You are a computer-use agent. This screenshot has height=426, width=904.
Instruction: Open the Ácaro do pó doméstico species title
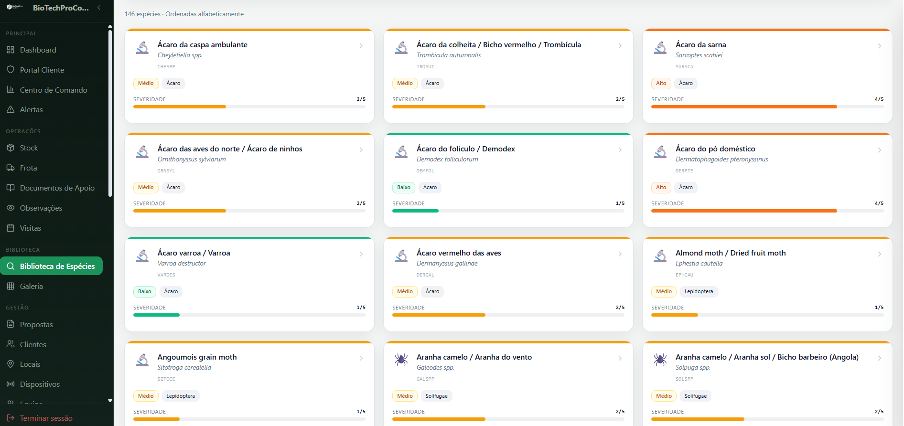[715, 149]
